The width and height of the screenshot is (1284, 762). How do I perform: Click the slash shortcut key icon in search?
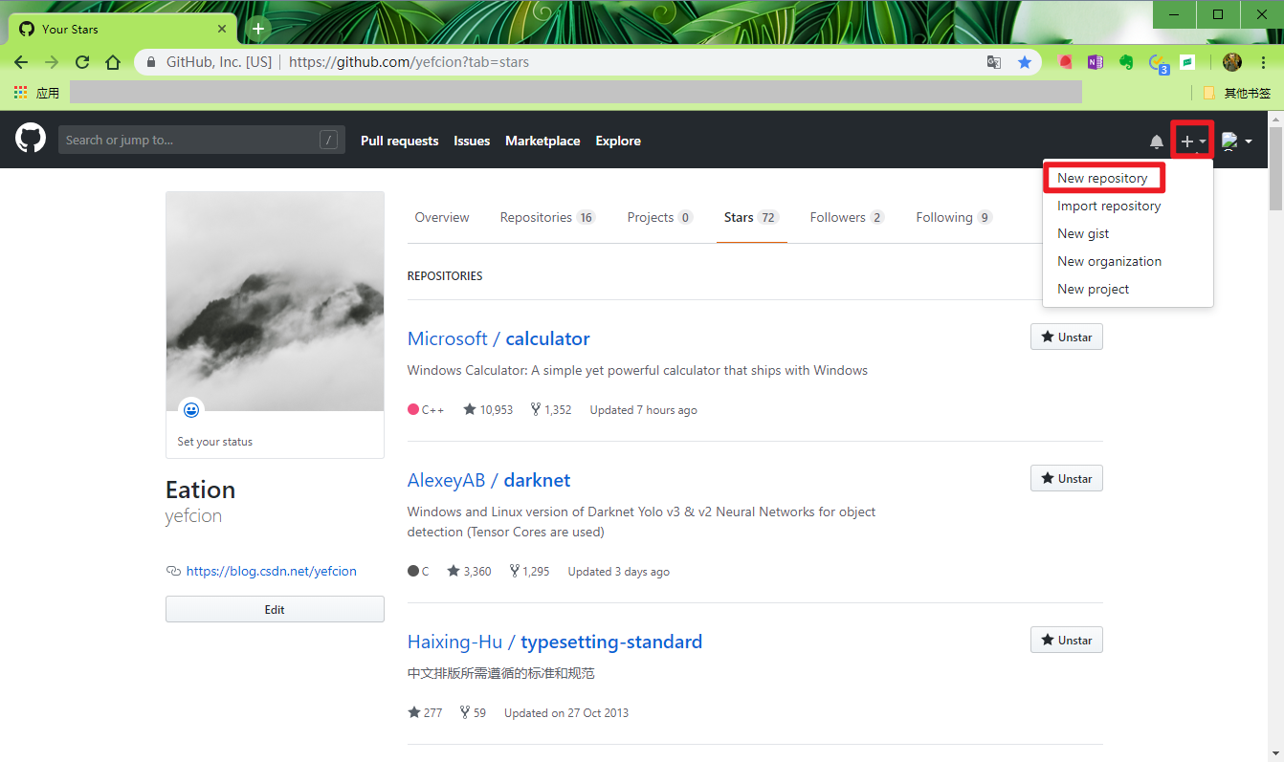pyautogui.click(x=328, y=140)
